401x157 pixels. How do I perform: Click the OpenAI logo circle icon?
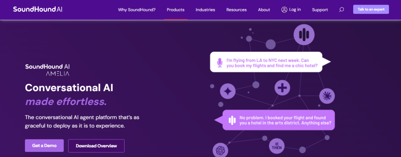(220, 150)
